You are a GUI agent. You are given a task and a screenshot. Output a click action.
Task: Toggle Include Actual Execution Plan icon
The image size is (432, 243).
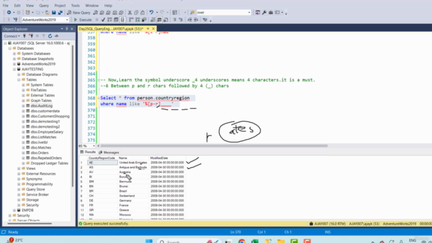(131, 20)
